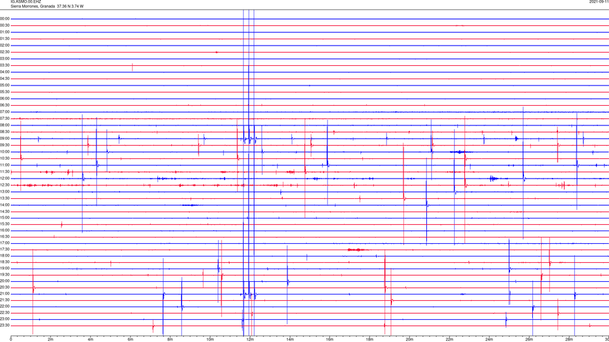
Task: Select the '22:30' row label
Action: click(x=5, y=312)
